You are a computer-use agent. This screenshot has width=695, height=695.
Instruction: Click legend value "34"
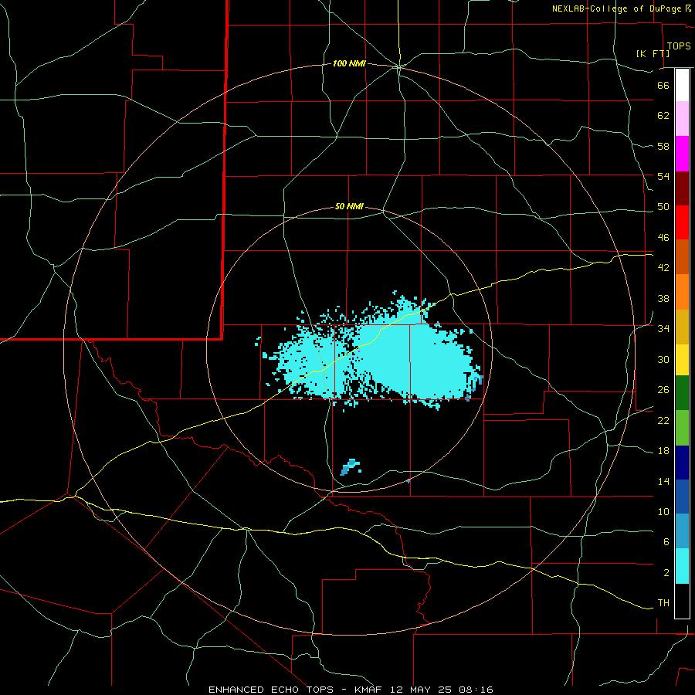pyautogui.click(x=663, y=329)
